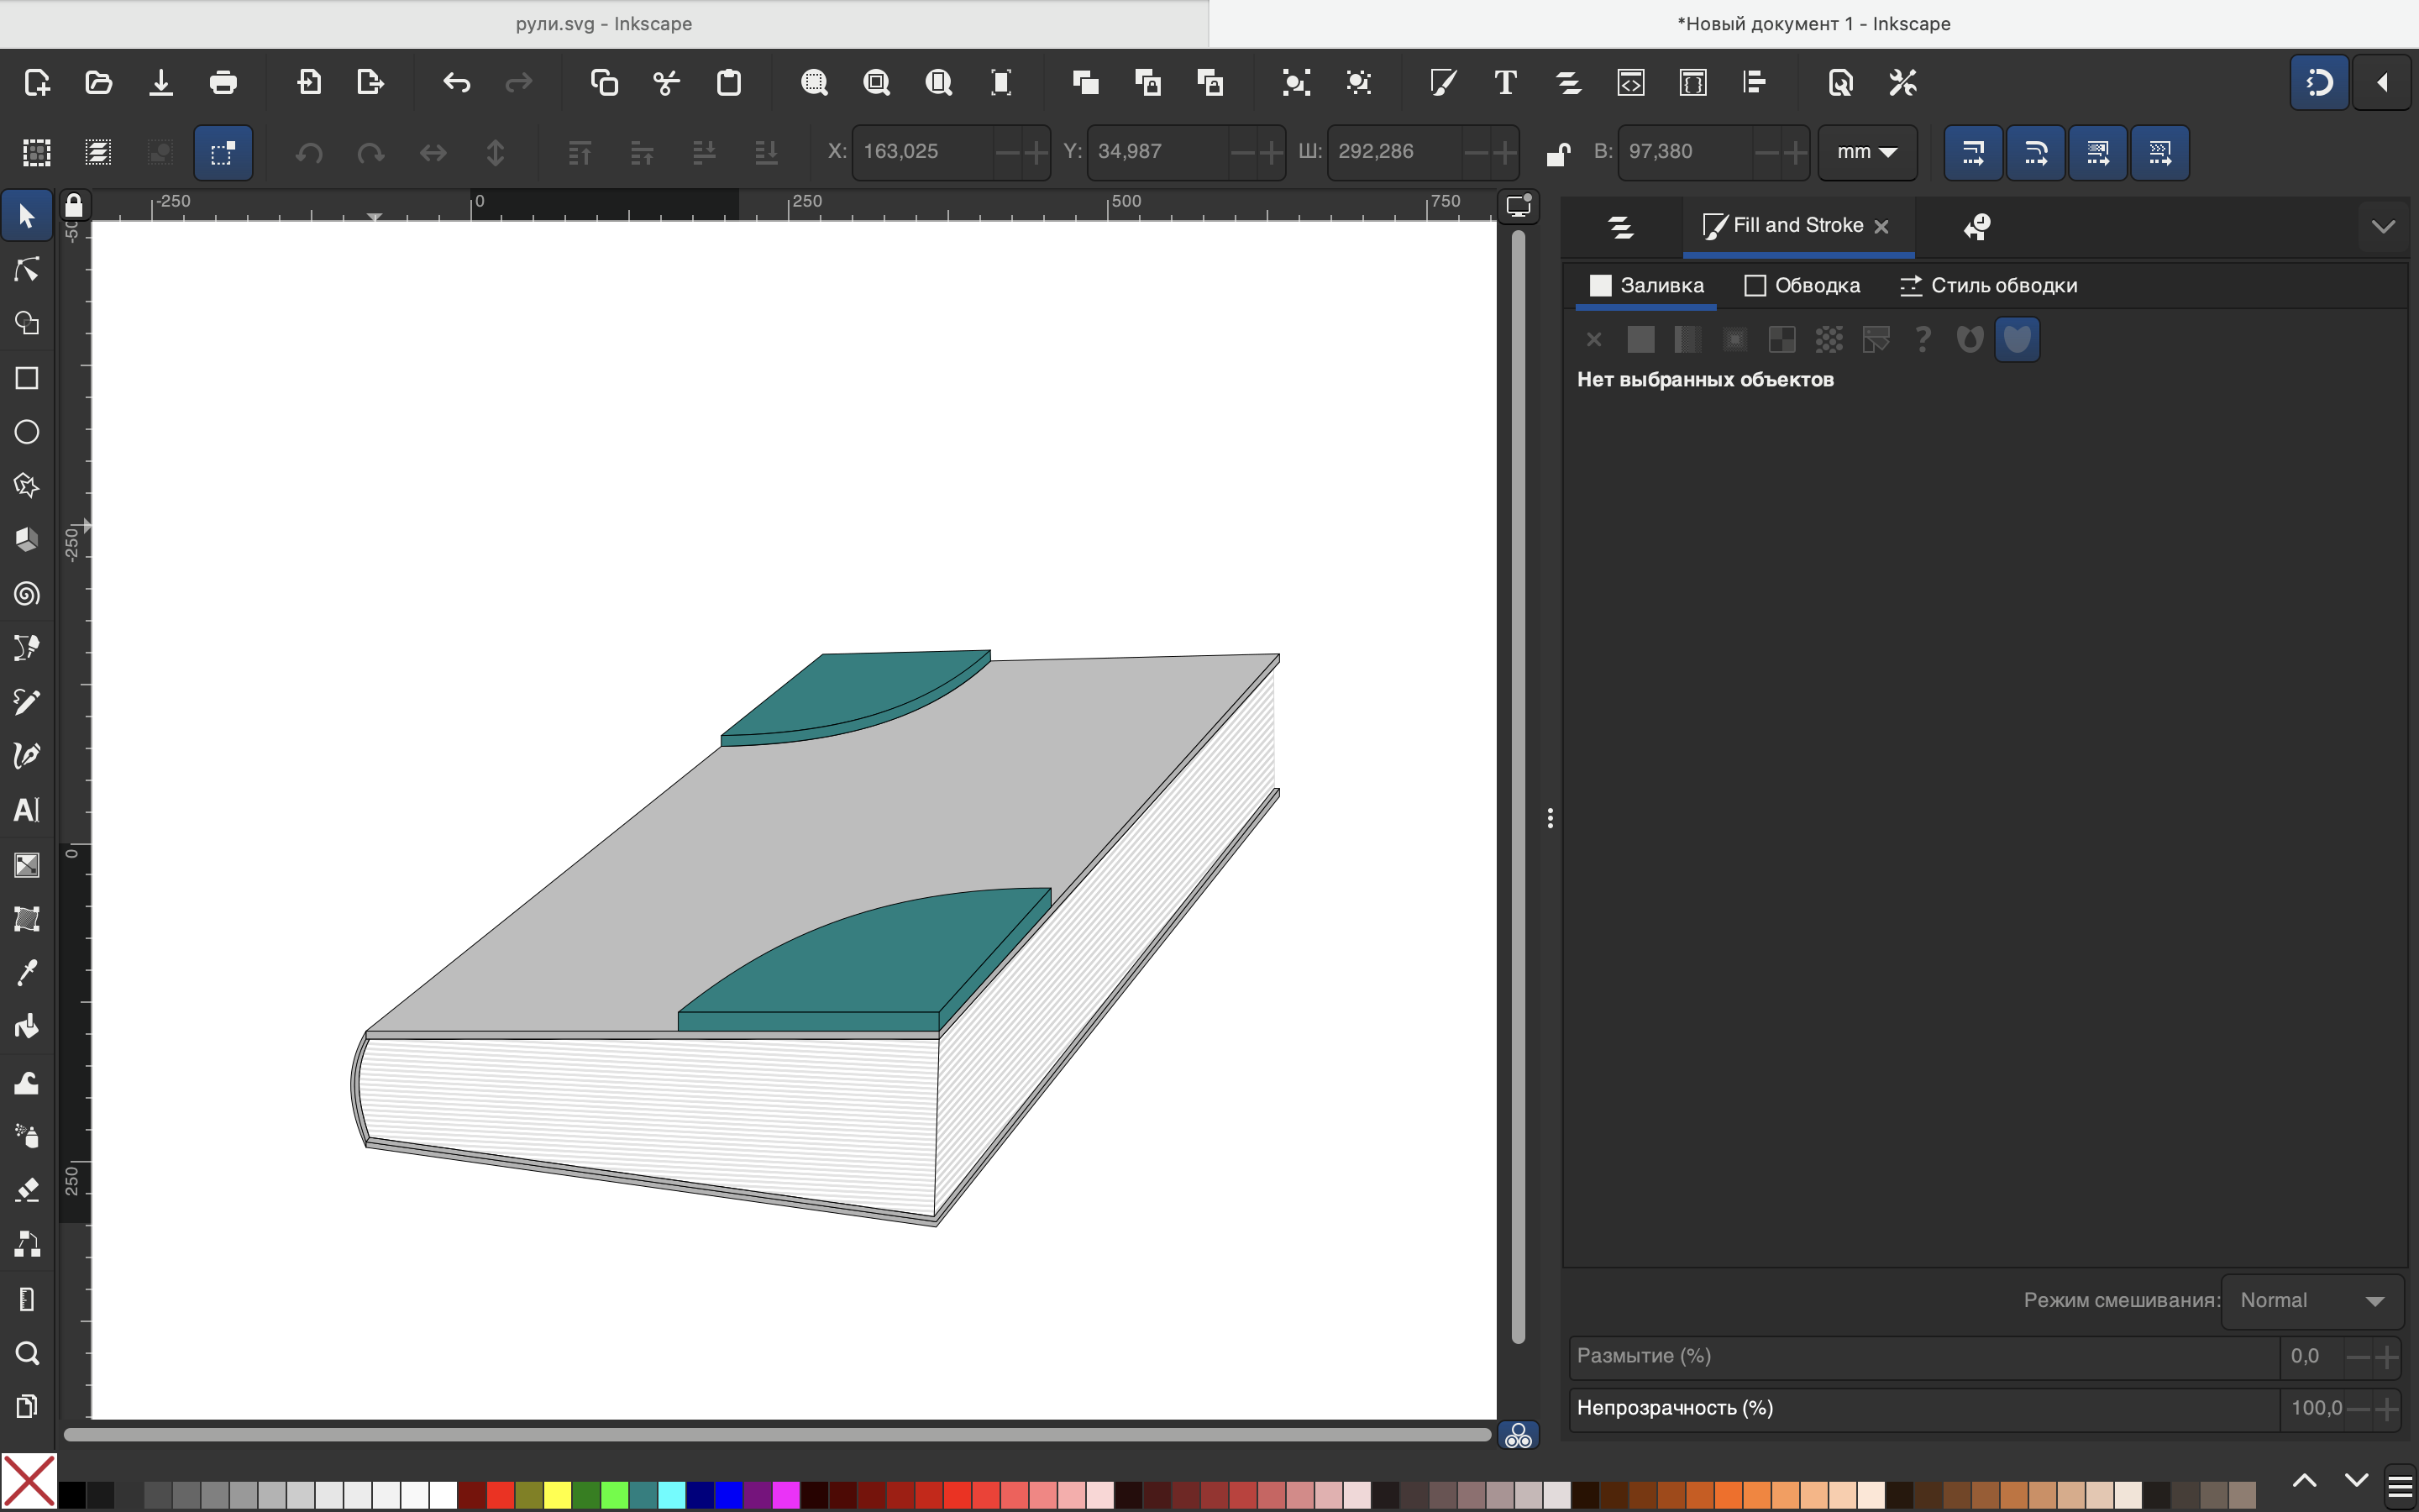Close the Fill and Stroke panel
The height and width of the screenshot is (1512, 2419).
pyautogui.click(x=1881, y=227)
